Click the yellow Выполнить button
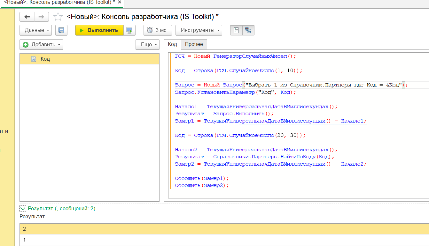The image size is (429, 246). [99, 30]
